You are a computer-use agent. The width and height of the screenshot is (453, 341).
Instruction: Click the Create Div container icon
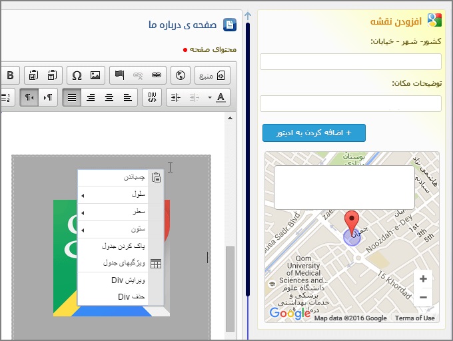152,97
